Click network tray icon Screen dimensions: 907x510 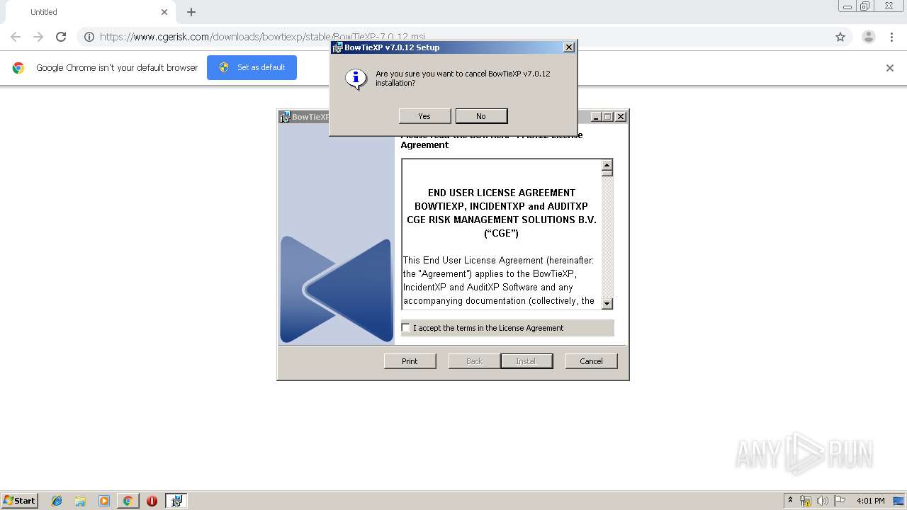pyautogui.click(x=806, y=501)
